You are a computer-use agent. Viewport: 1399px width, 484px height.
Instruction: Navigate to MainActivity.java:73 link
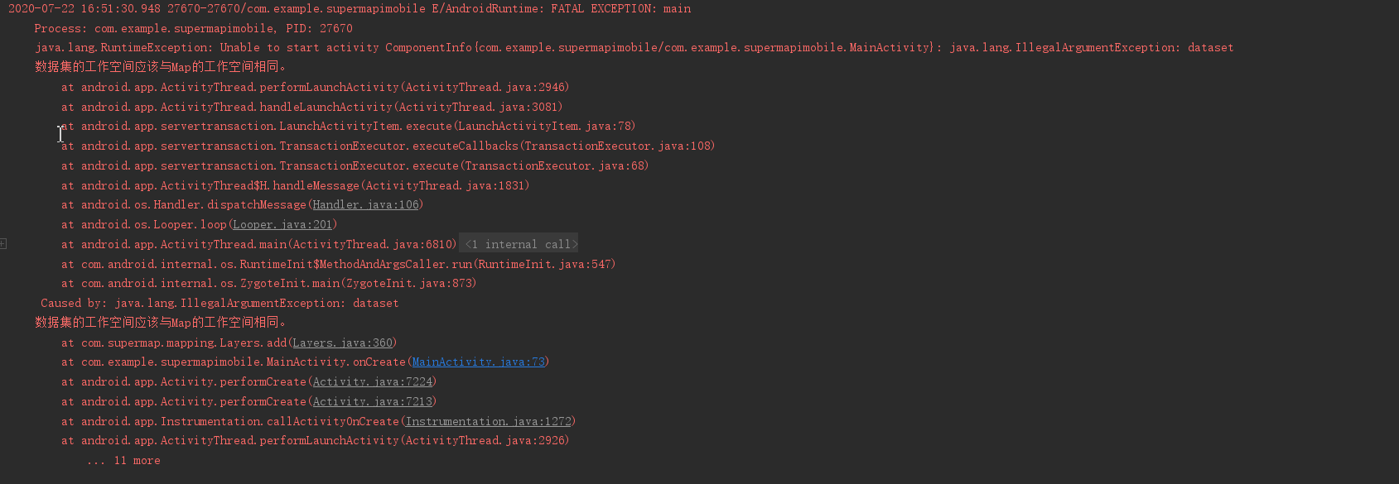478,362
